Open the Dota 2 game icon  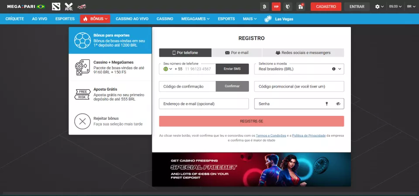56,7
